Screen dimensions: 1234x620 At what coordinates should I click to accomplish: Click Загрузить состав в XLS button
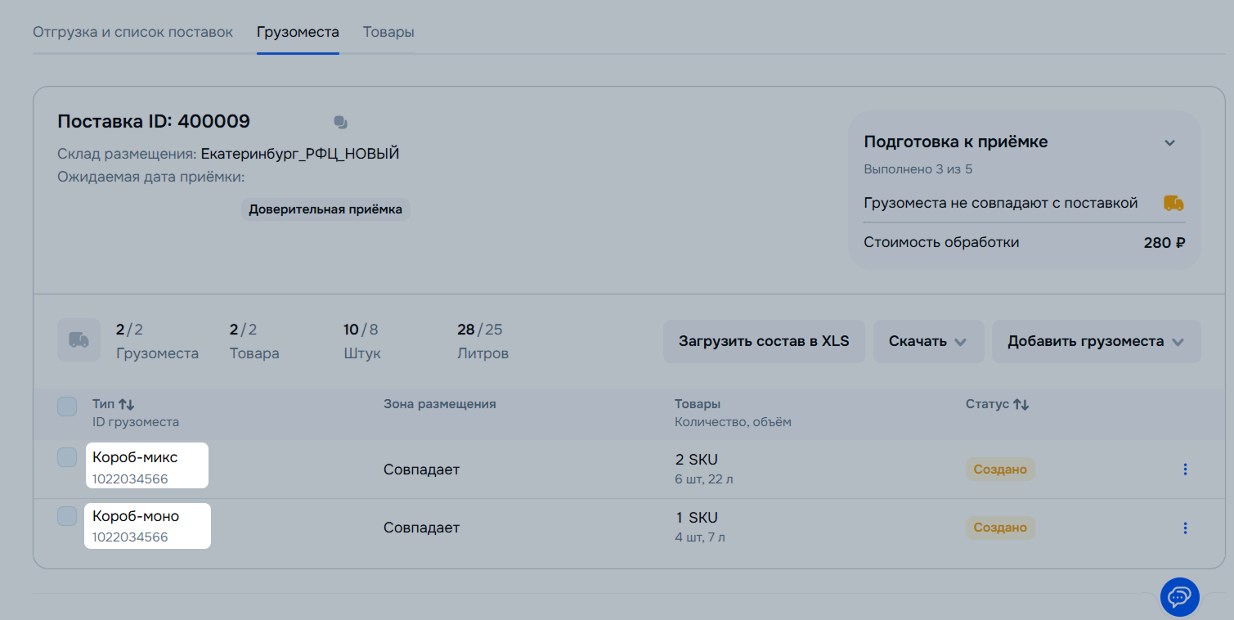[763, 342]
